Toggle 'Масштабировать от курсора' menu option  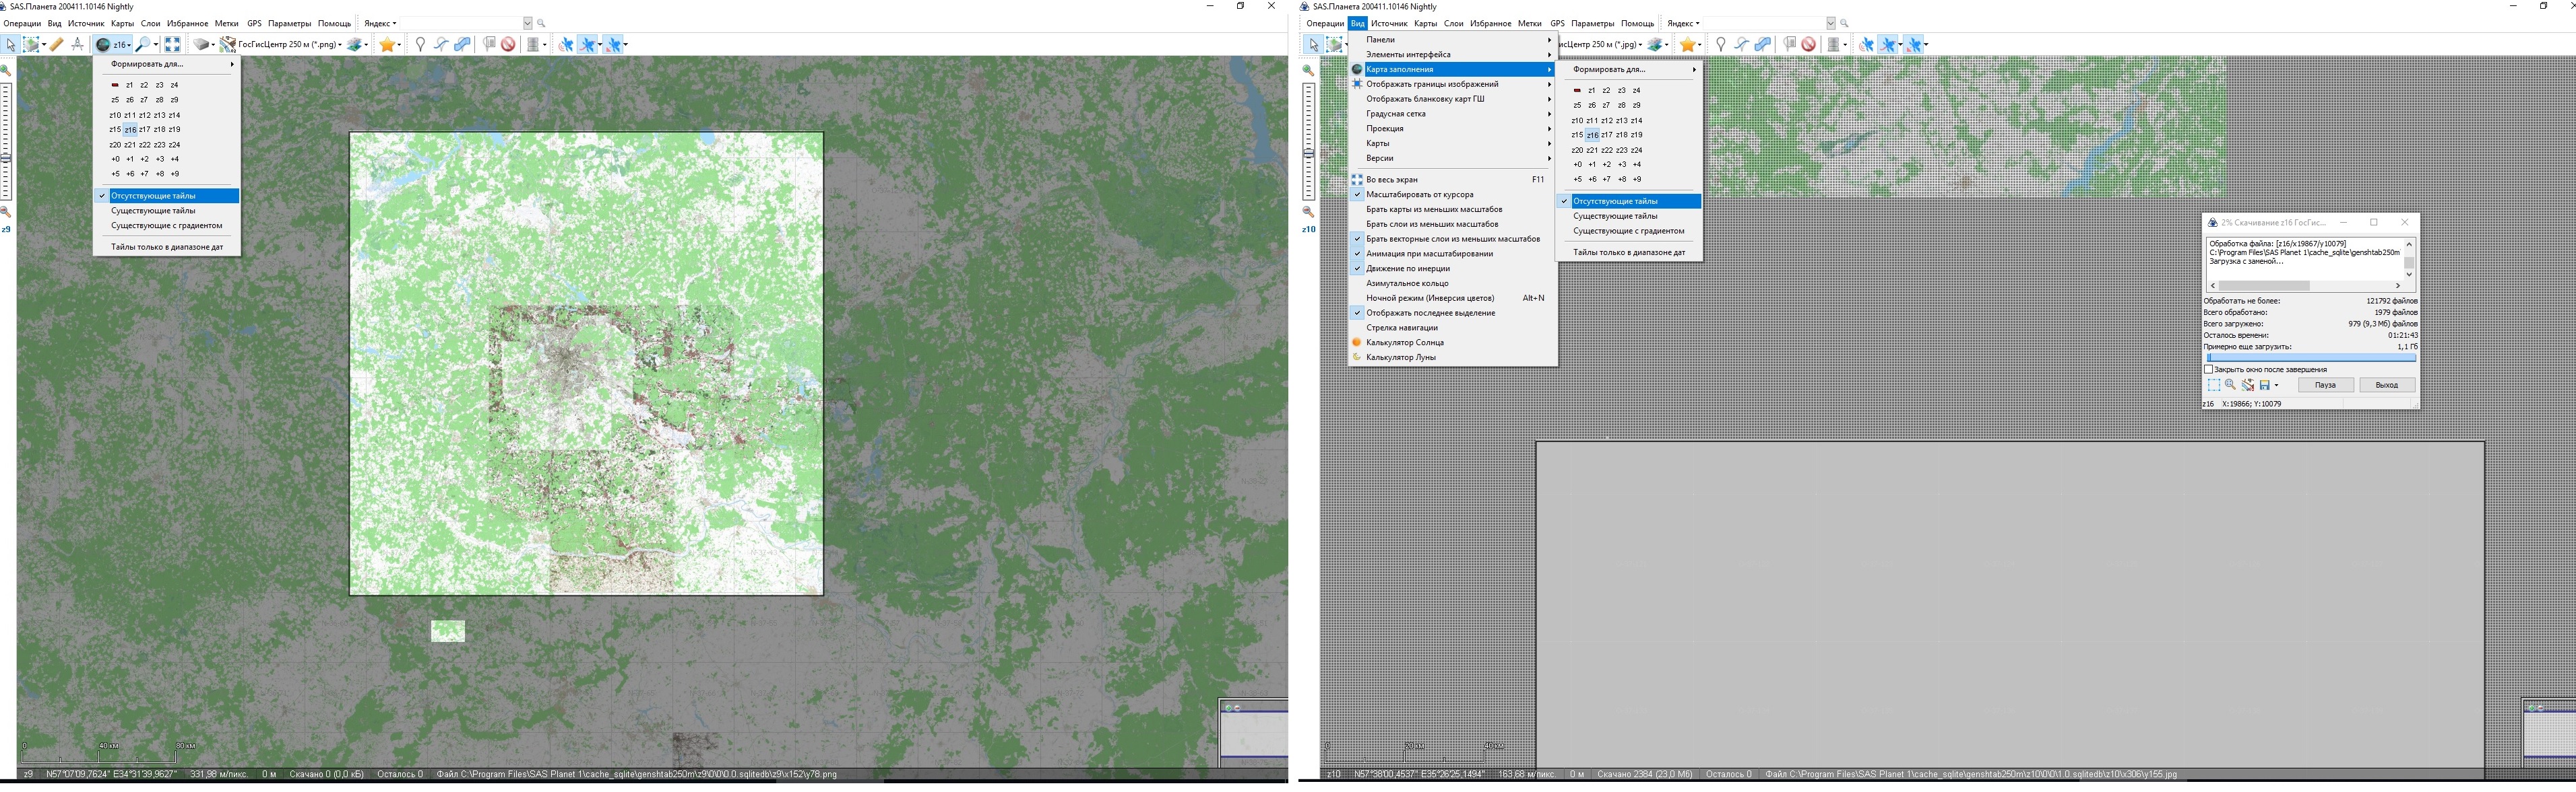[1419, 194]
